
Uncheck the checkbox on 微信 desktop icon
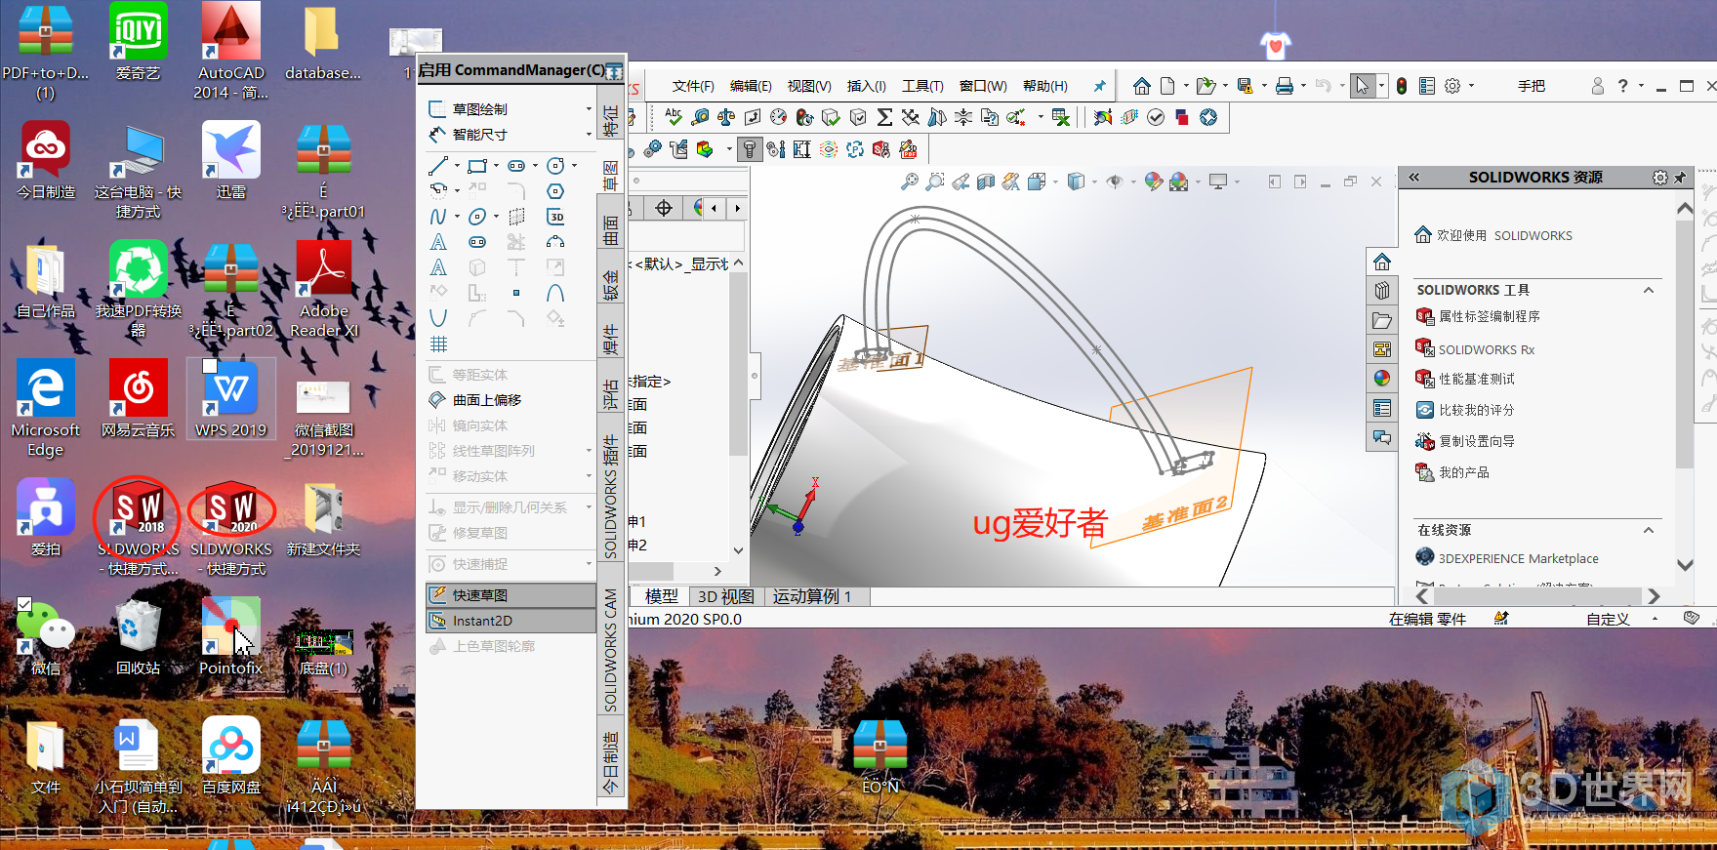click(x=24, y=605)
